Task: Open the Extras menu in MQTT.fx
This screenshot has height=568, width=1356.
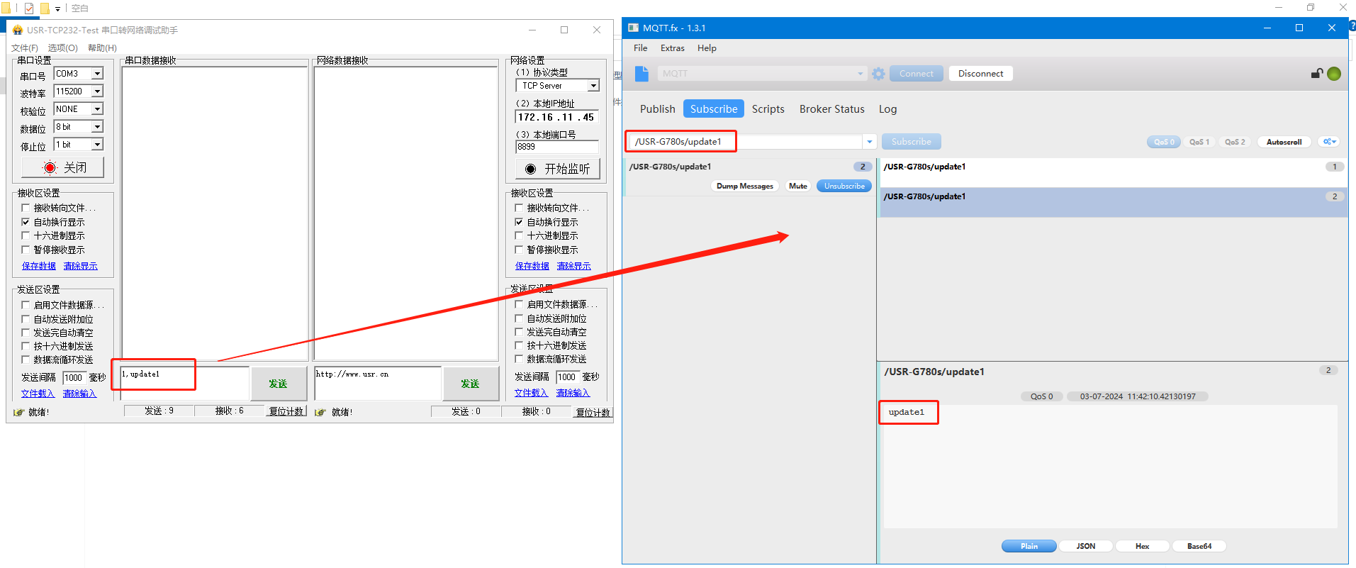Action: (x=672, y=48)
